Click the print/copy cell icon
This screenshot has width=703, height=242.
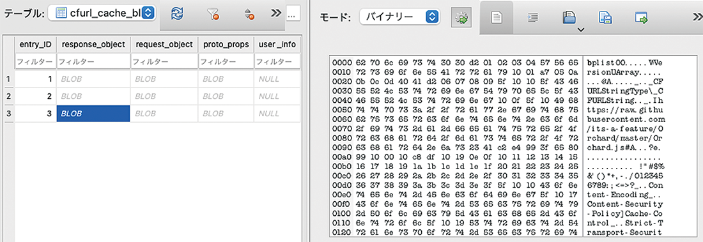coord(569,17)
